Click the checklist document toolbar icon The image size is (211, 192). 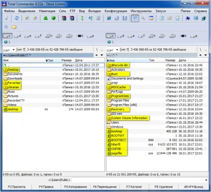(99, 18)
